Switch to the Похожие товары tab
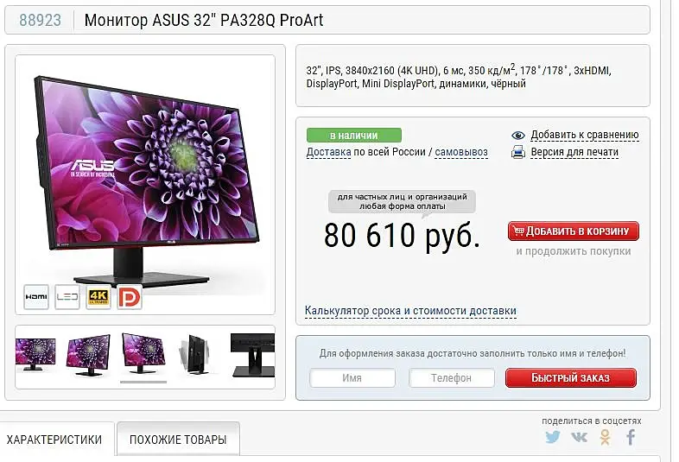The height and width of the screenshot is (462, 679). tap(178, 439)
